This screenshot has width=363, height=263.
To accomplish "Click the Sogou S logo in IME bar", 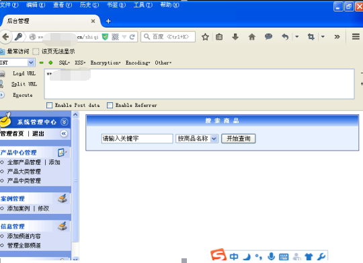I will click(218, 255).
